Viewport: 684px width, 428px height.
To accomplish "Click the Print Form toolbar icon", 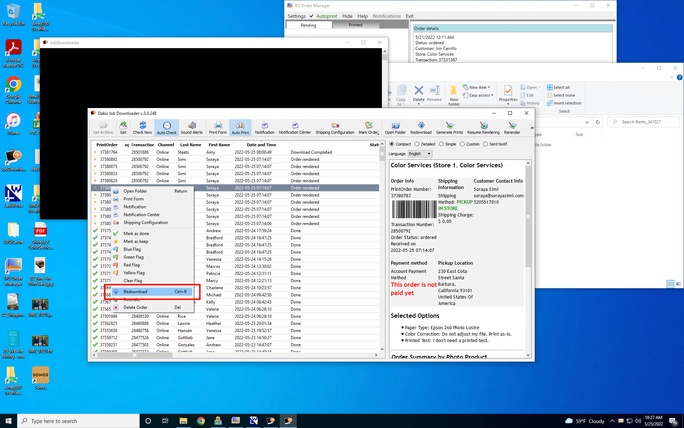I will point(218,127).
